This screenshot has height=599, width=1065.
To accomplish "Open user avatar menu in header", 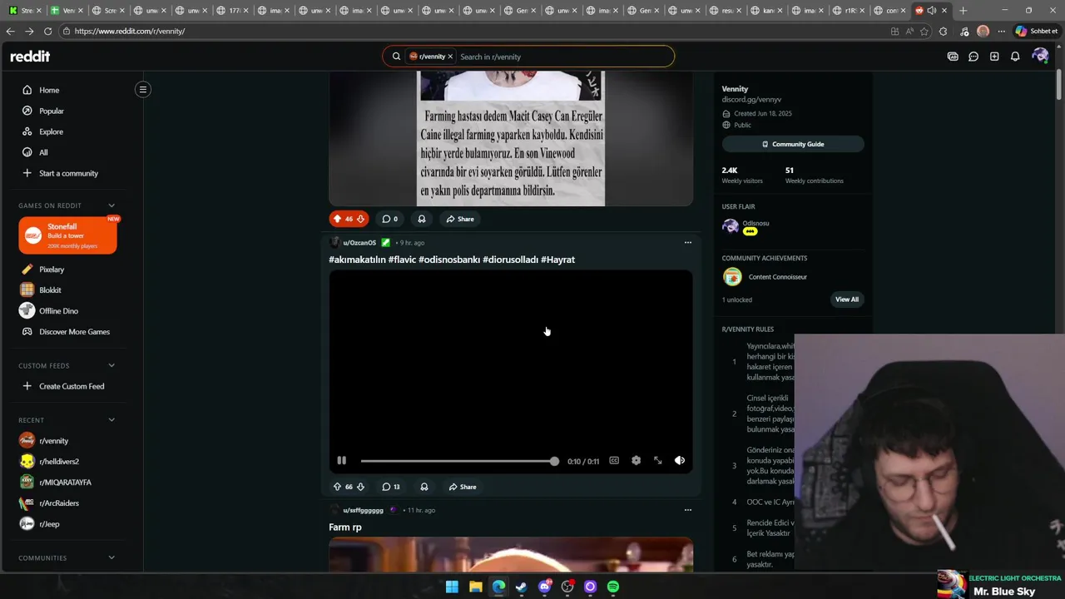I will (1039, 56).
